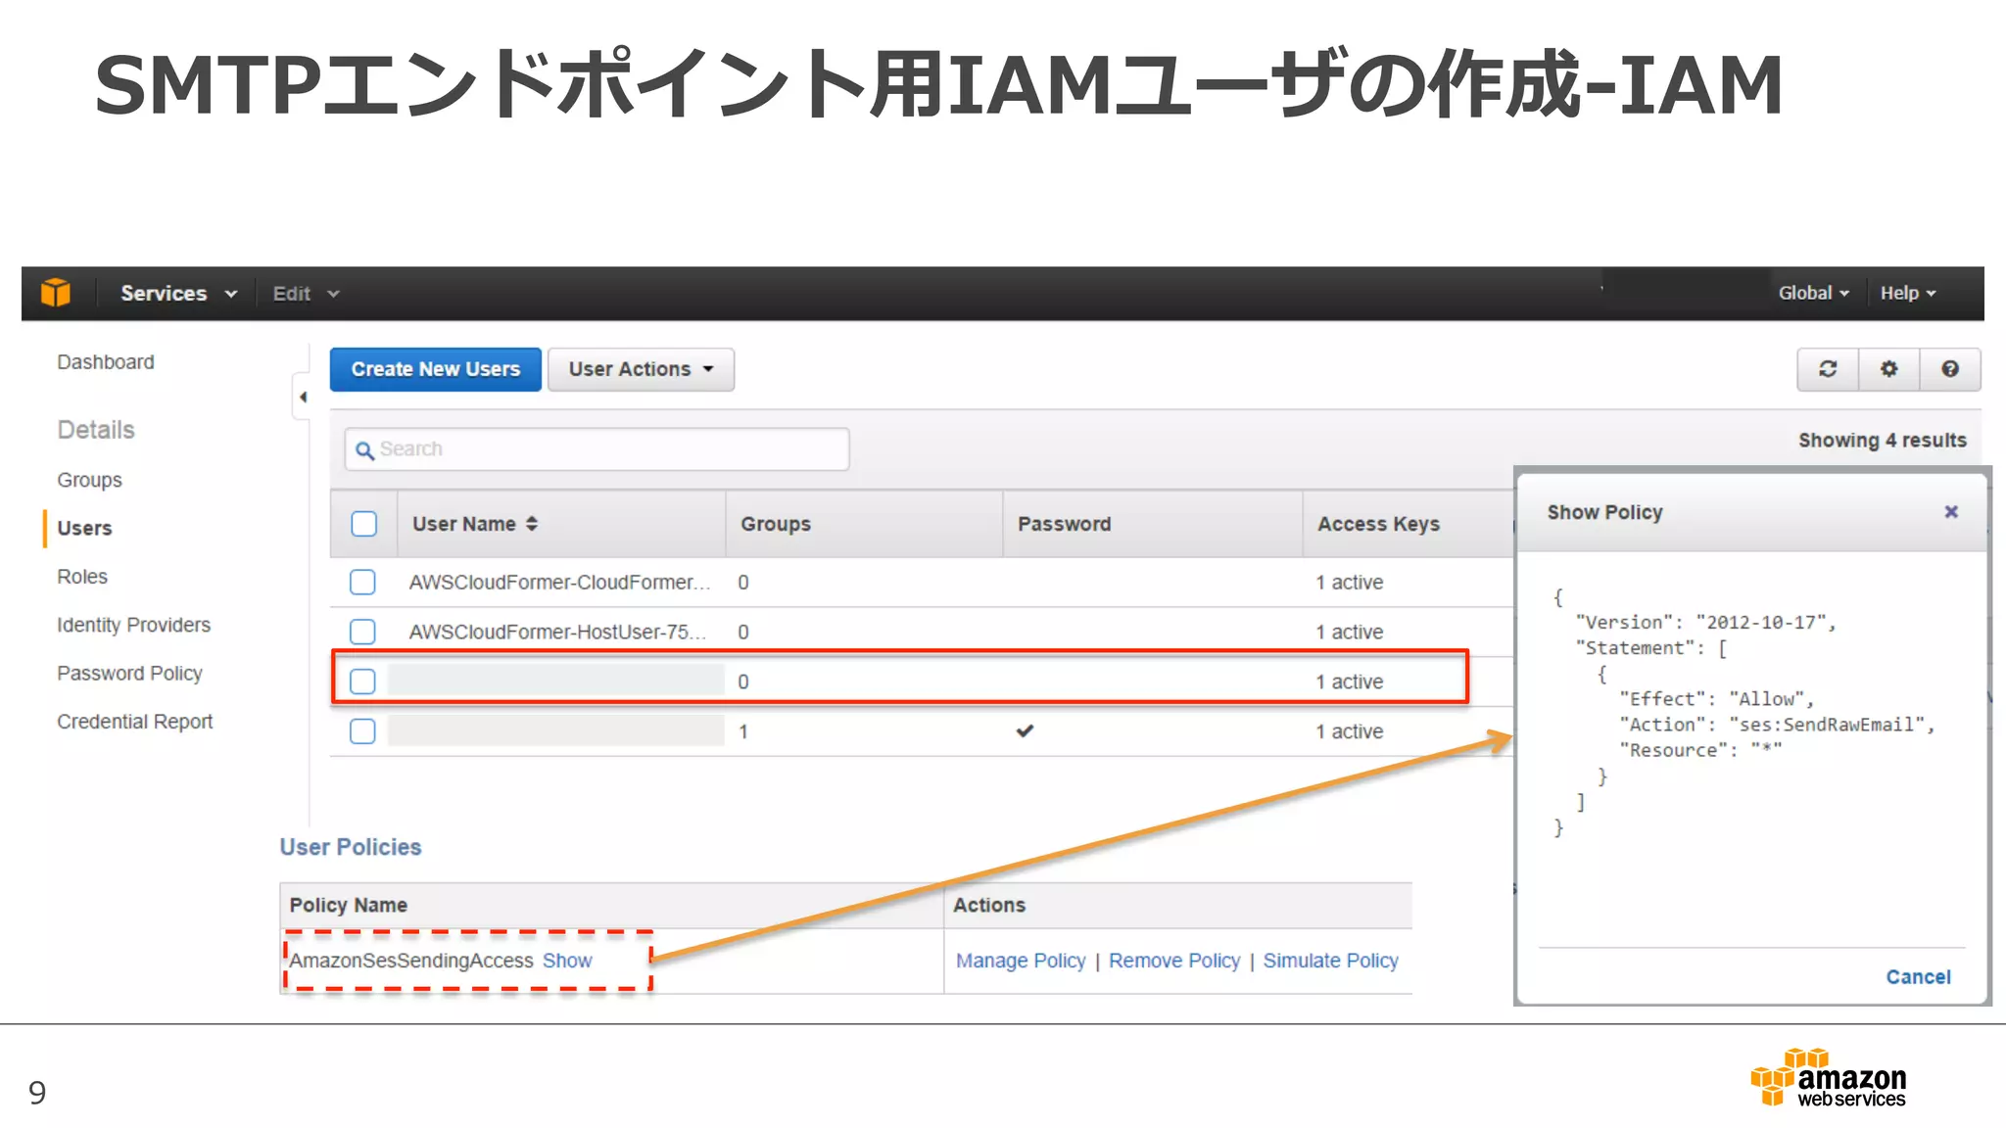Viewport: 2006px width, 1128px height.
Task: Click Manage Policy link
Action: 1021,961
